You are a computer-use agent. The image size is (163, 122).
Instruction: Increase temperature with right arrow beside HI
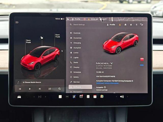pyautogui.click(x=45, y=97)
